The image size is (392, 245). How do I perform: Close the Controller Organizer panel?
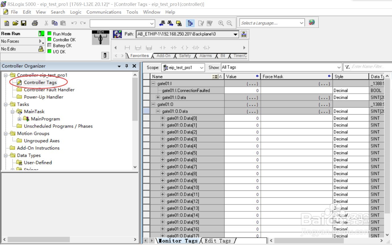(134, 66)
